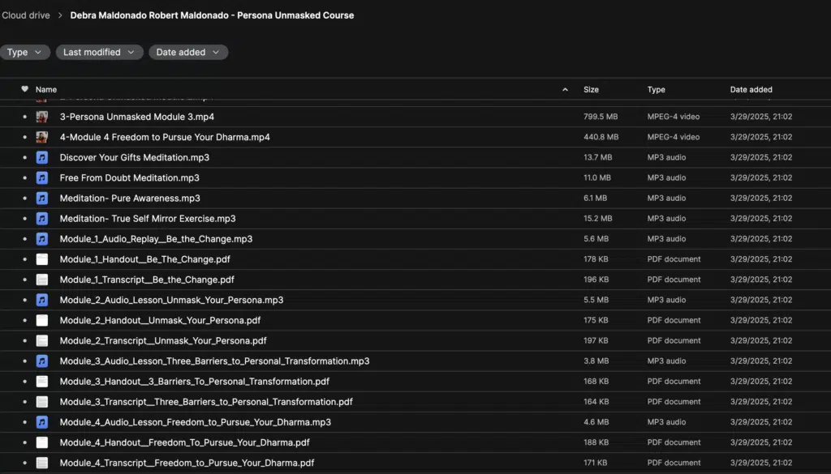Click the 6.1 MB size value
This screenshot has width=831, height=474.
pos(595,199)
